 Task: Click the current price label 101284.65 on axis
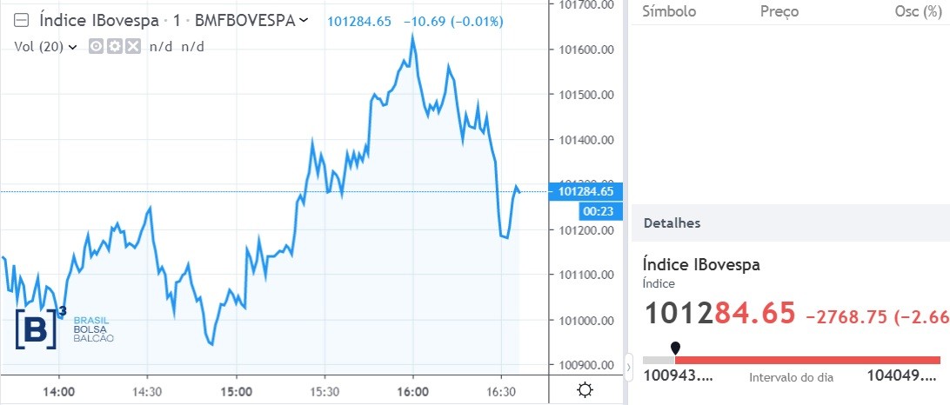(x=586, y=191)
